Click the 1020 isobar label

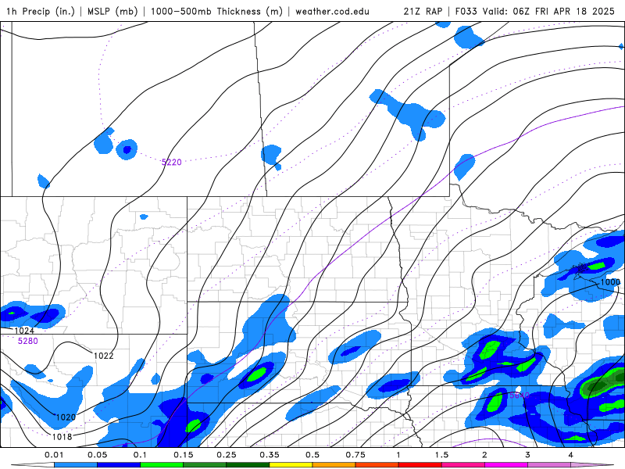point(66,417)
